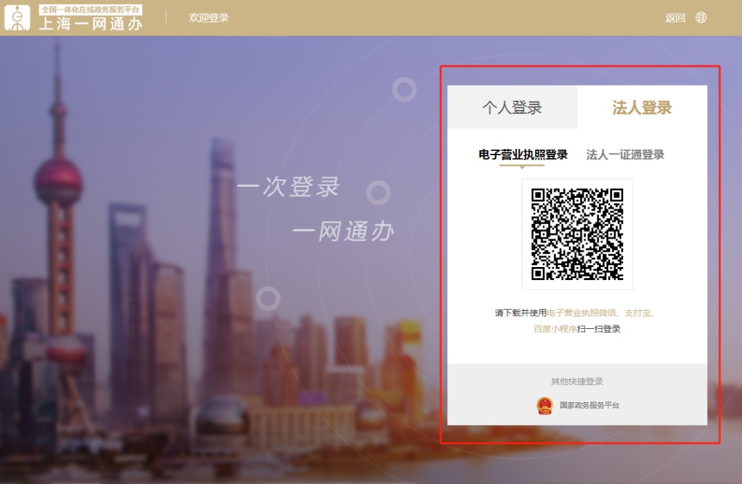
Task: Click the login QR code
Action: (577, 234)
